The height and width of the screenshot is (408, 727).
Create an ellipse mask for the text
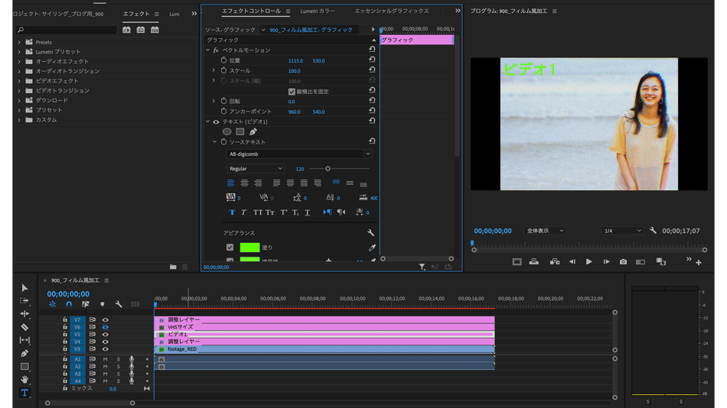click(227, 131)
